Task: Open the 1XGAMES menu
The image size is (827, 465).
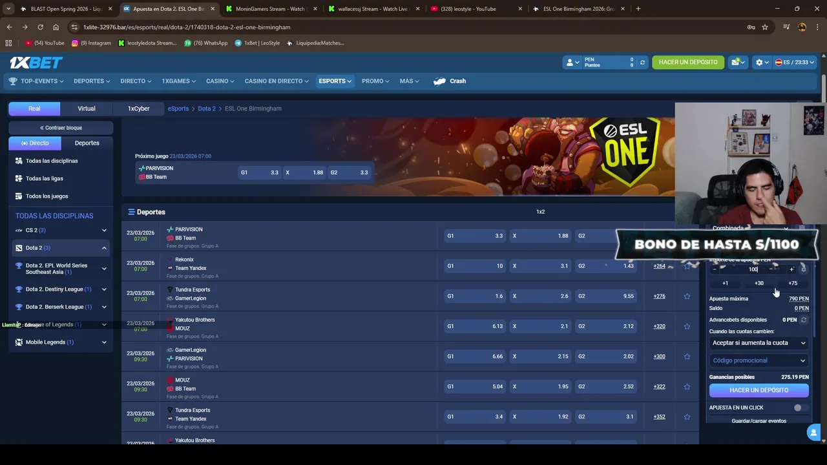Action: point(179,81)
